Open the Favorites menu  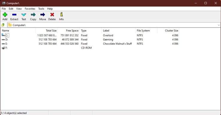tap(30, 9)
